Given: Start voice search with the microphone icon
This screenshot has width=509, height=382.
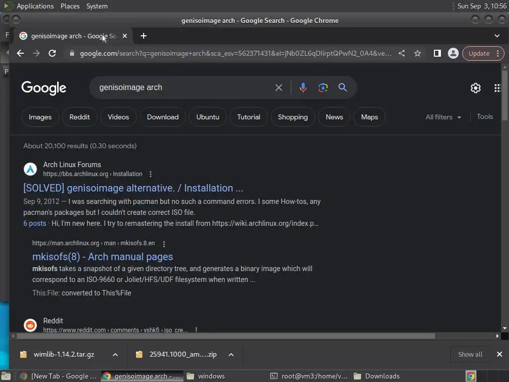Looking at the screenshot, I should coord(303,88).
